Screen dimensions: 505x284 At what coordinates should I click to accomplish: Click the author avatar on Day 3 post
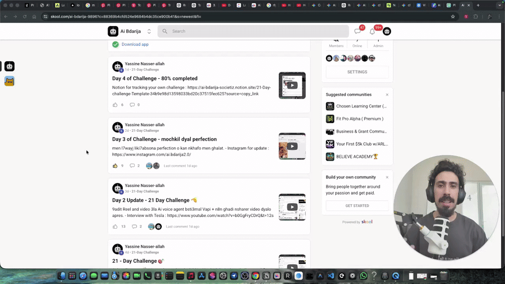click(x=117, y=128)
